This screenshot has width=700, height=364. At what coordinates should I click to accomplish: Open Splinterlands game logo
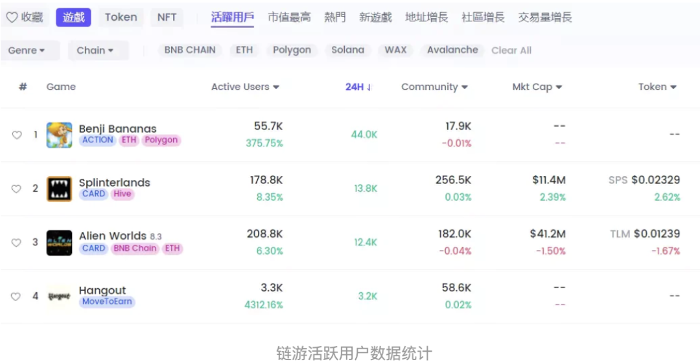60,188
